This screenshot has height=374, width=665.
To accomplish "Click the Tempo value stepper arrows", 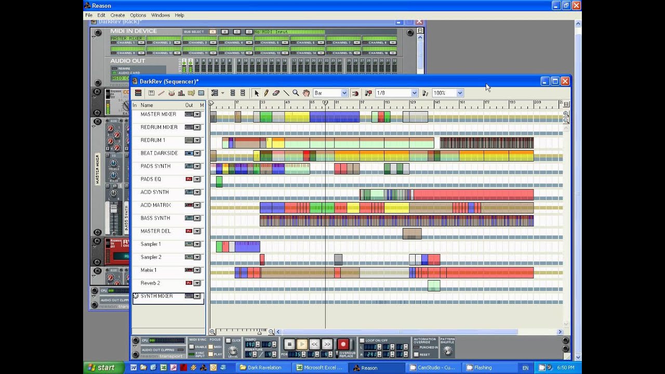I will (x=257, y=344).
